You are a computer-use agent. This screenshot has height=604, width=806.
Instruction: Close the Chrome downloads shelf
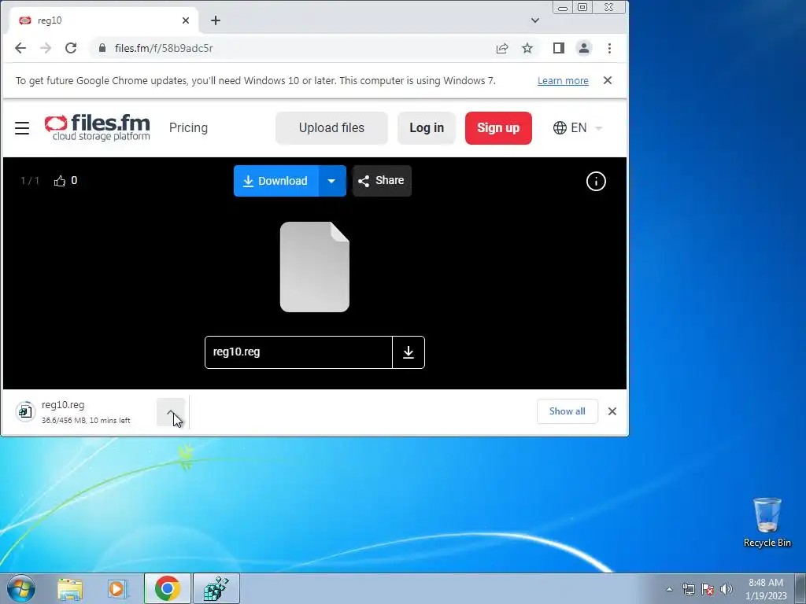612,411
